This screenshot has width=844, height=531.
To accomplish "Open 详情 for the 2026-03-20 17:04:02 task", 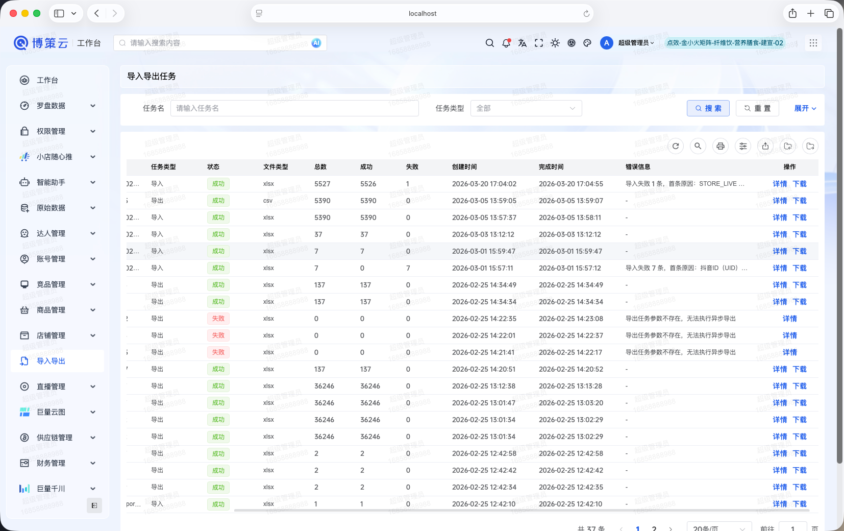I will tap(780, 184).
